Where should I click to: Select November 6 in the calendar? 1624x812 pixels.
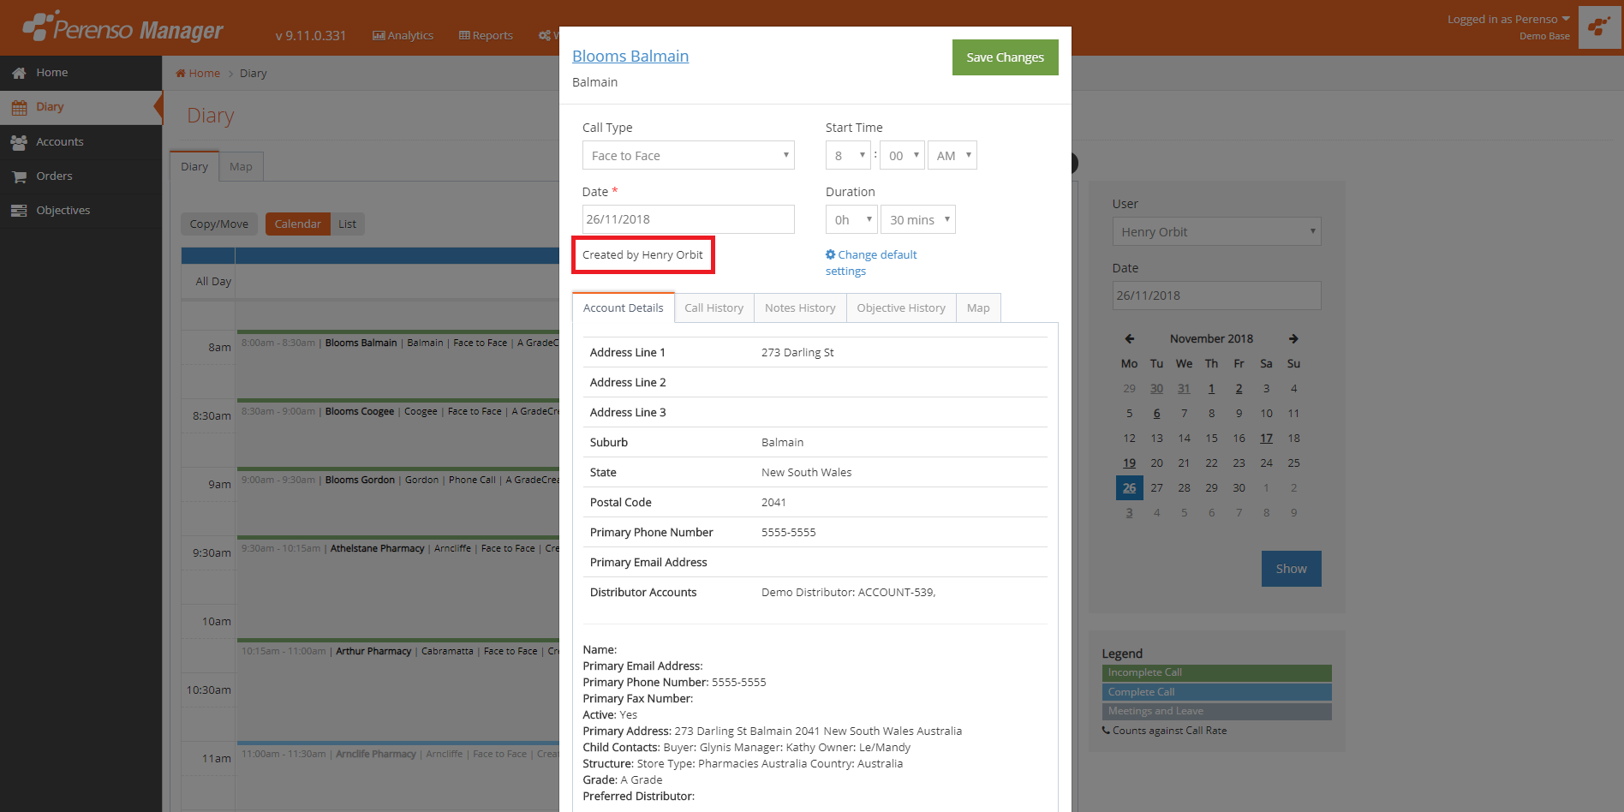tap(1156, 414)
